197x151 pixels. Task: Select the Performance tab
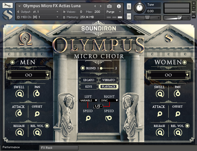coord(11,147)
